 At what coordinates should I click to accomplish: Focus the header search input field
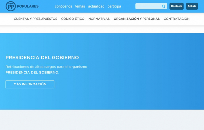click(x=148, y=6)
